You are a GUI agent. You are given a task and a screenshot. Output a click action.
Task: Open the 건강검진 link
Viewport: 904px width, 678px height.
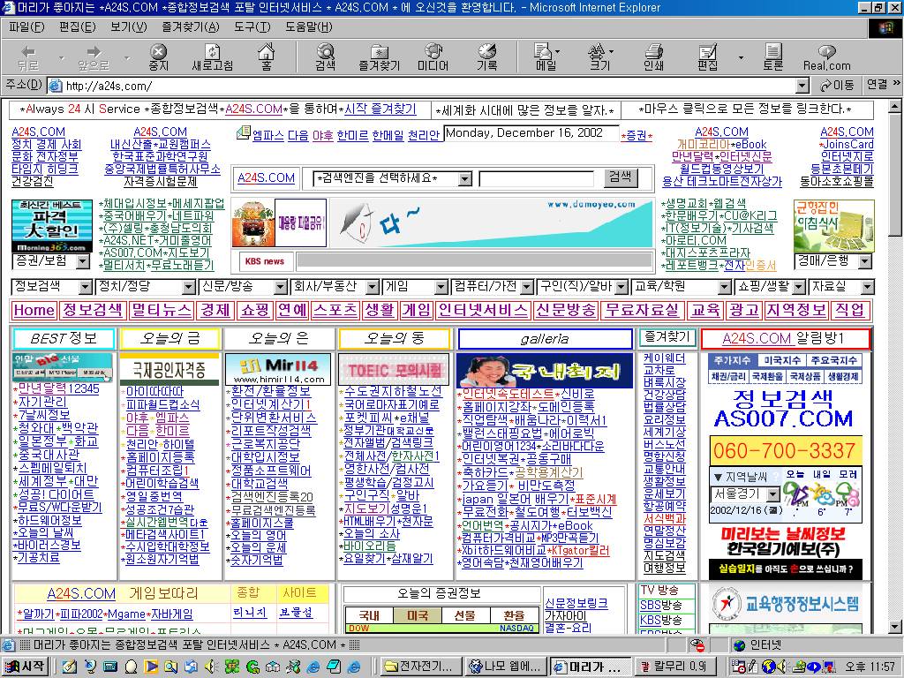[33, 182]
